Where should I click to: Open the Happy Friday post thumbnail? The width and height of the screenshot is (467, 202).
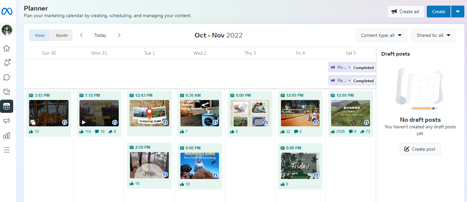[x=300, y=166]
